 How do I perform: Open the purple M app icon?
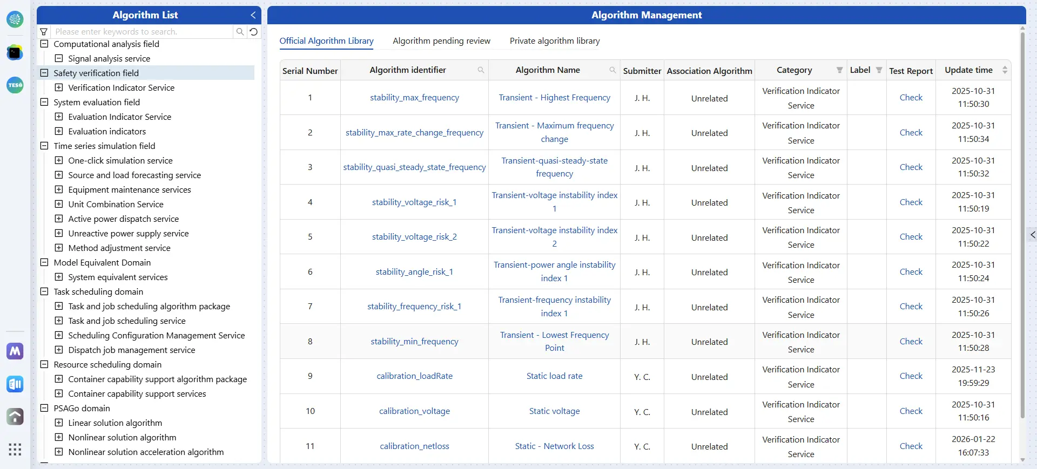(15, 351)
